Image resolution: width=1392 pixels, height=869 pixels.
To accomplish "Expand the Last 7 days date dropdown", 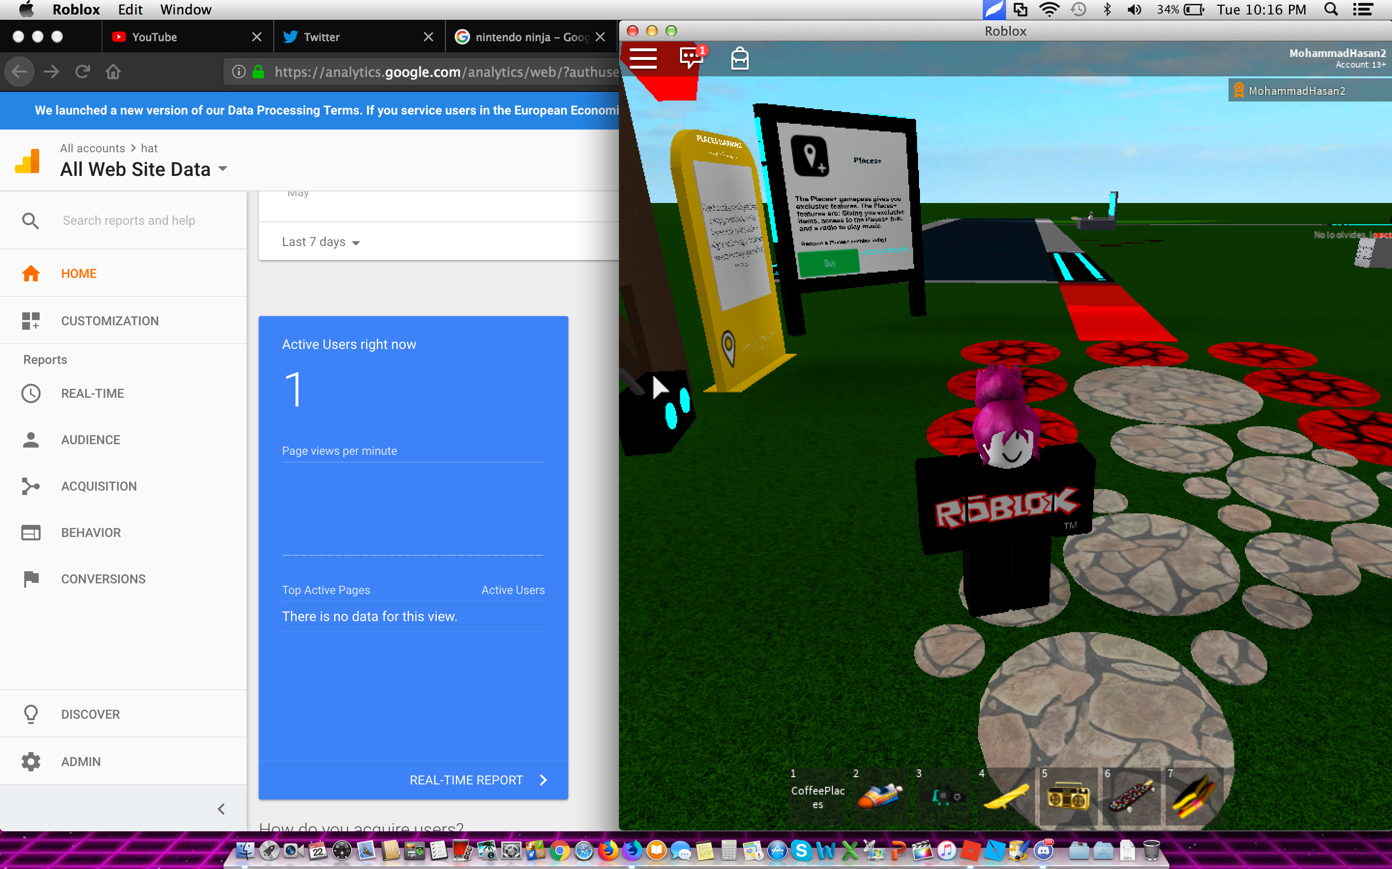I will click(x=322, y=241).
